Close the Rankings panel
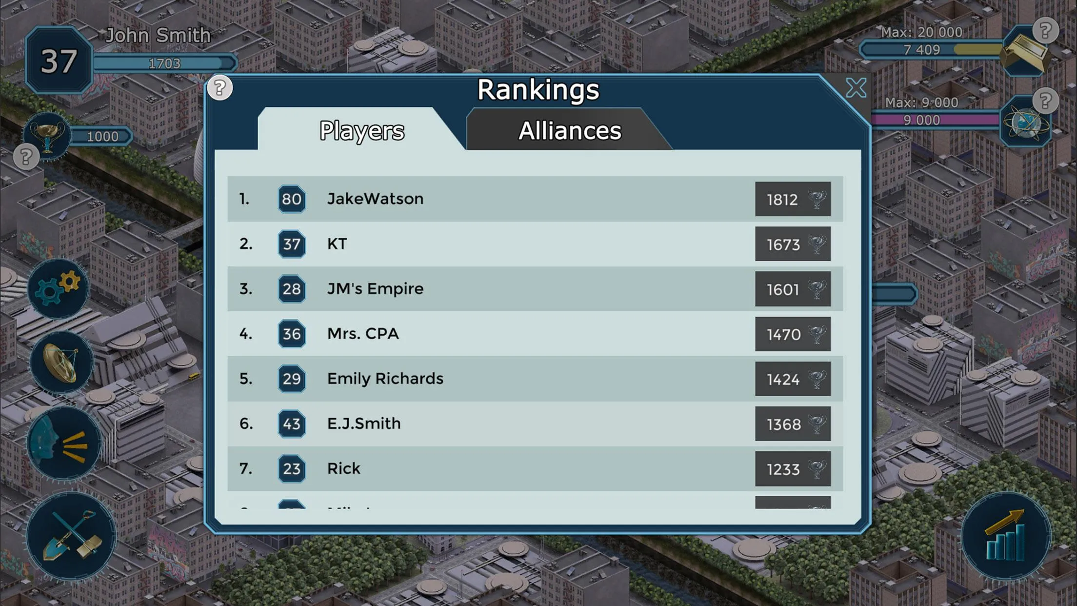This screenshot has width=1077, height=606. (856, 88)
